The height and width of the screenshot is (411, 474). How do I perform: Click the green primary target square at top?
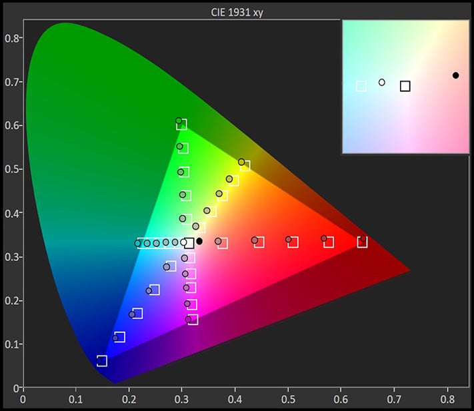181,125
